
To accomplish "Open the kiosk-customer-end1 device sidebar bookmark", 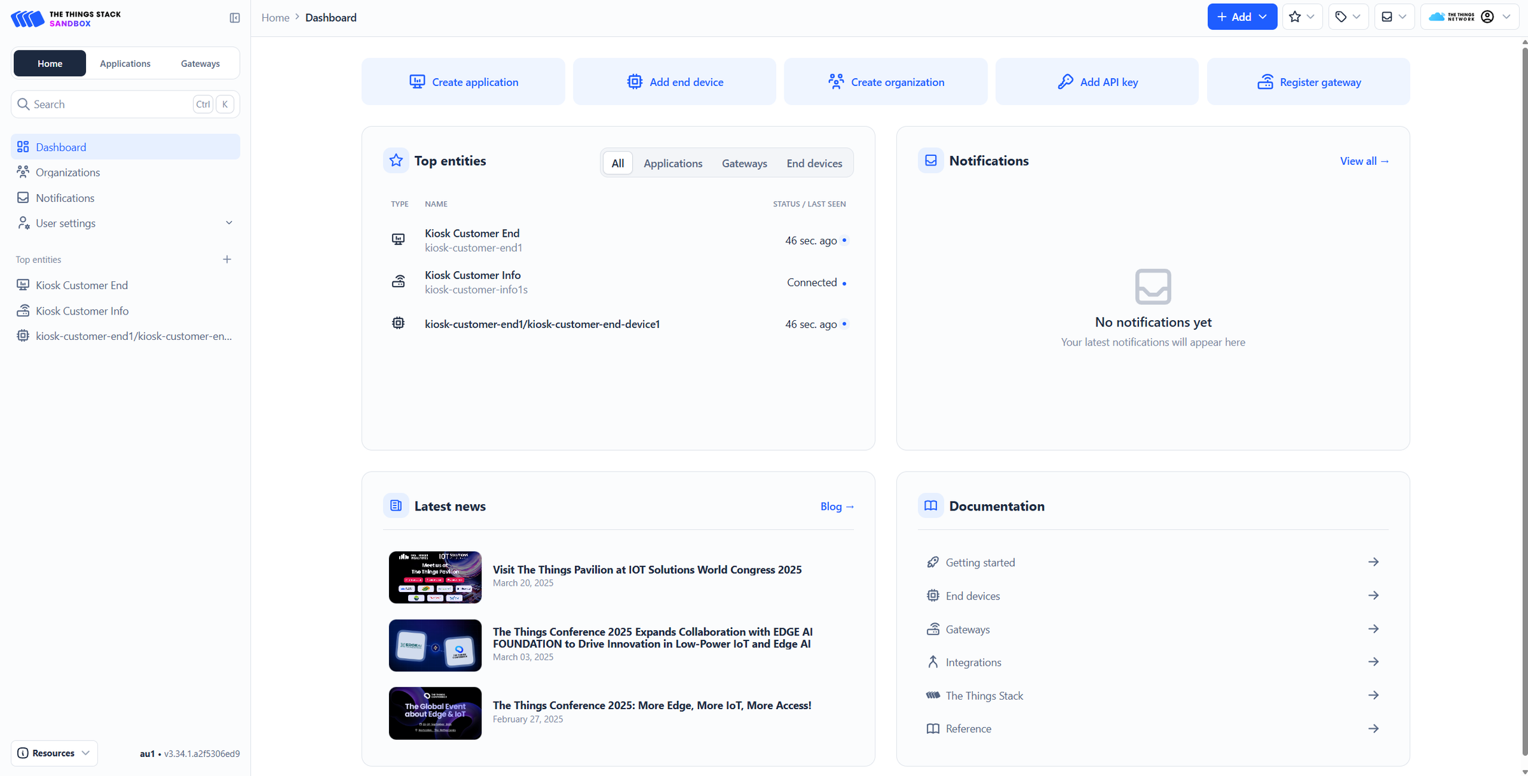I will tap(125, 335).
